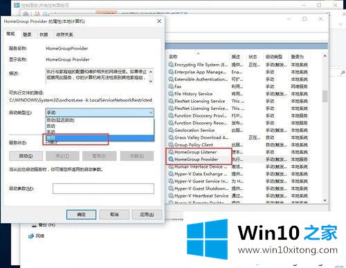Click the 确定 OK button
Image resolution: width=346 pixels, height=268 pixels.
81,215
